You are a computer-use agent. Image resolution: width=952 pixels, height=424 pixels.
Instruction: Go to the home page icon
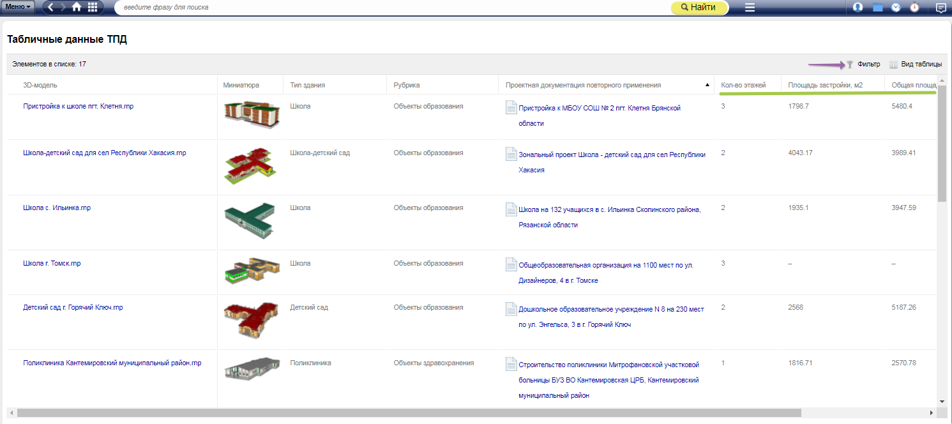point(77,7)
